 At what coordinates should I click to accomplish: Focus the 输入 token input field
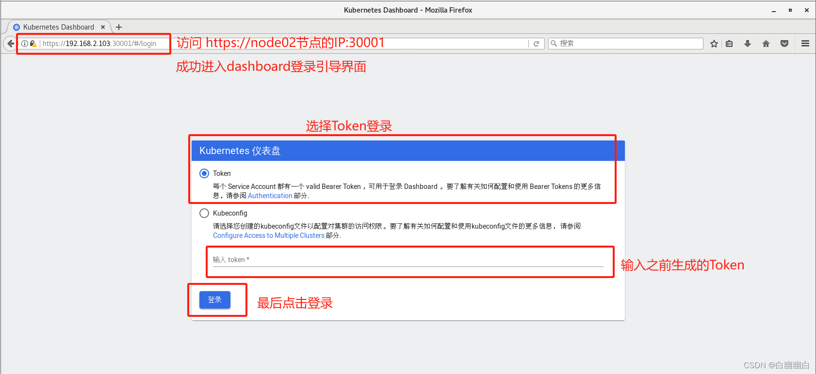408,260
